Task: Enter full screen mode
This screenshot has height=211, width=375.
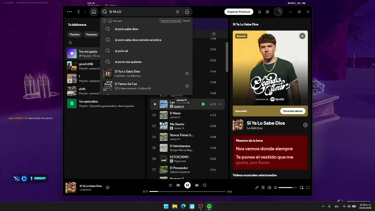Action: click(x=308, y=188)
